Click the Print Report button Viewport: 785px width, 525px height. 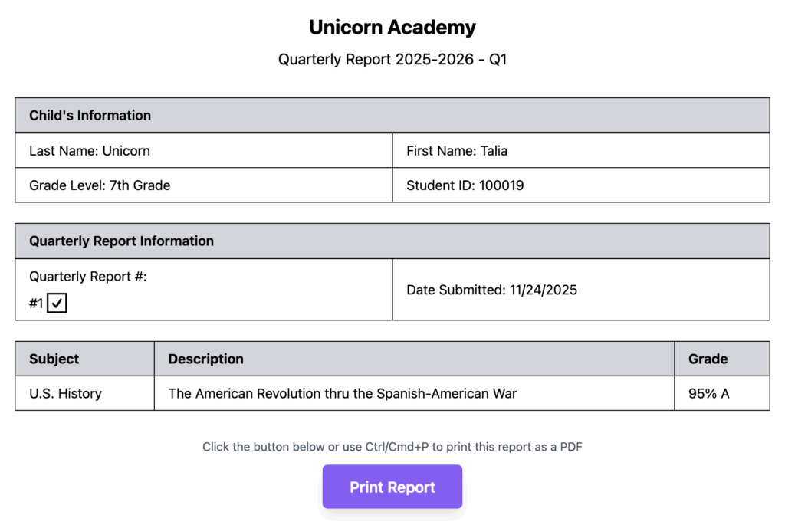(x=392, y=487)
